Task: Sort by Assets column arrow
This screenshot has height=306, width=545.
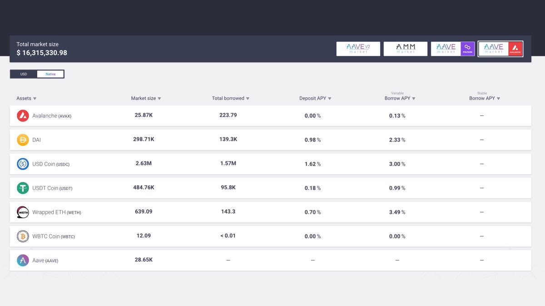Action: pos(35,99)
